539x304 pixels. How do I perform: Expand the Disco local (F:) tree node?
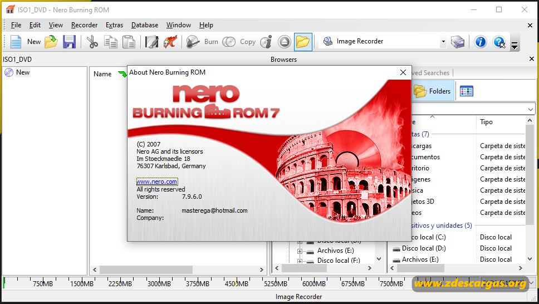[x=300, y=261]
